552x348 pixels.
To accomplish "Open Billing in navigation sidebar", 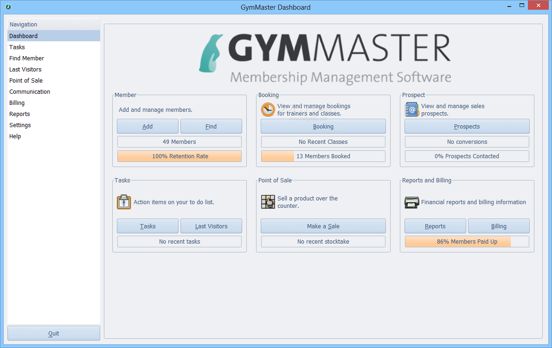I will [53, 103].
